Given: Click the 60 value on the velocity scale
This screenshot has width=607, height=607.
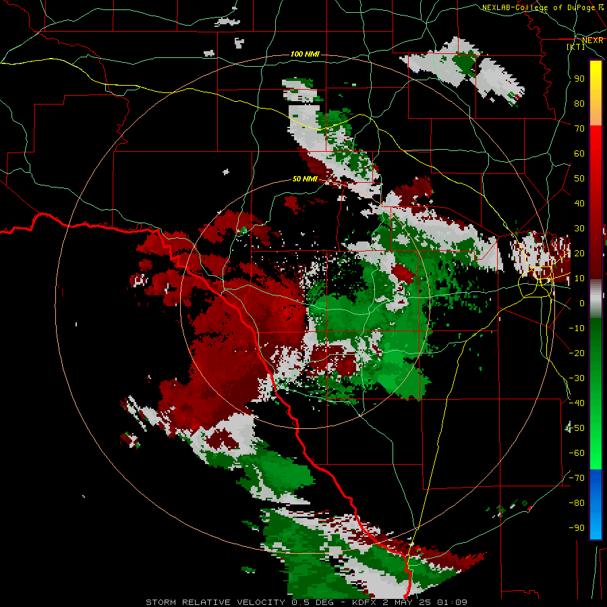Looking at the screenshot, I should tap(579, 153).
